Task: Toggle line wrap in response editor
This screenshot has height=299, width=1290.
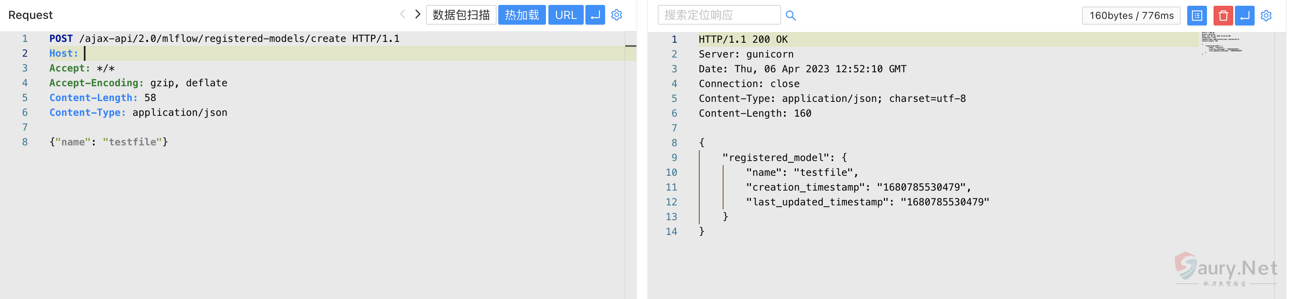Action: pyautogui.click(x=1244, y=16)
